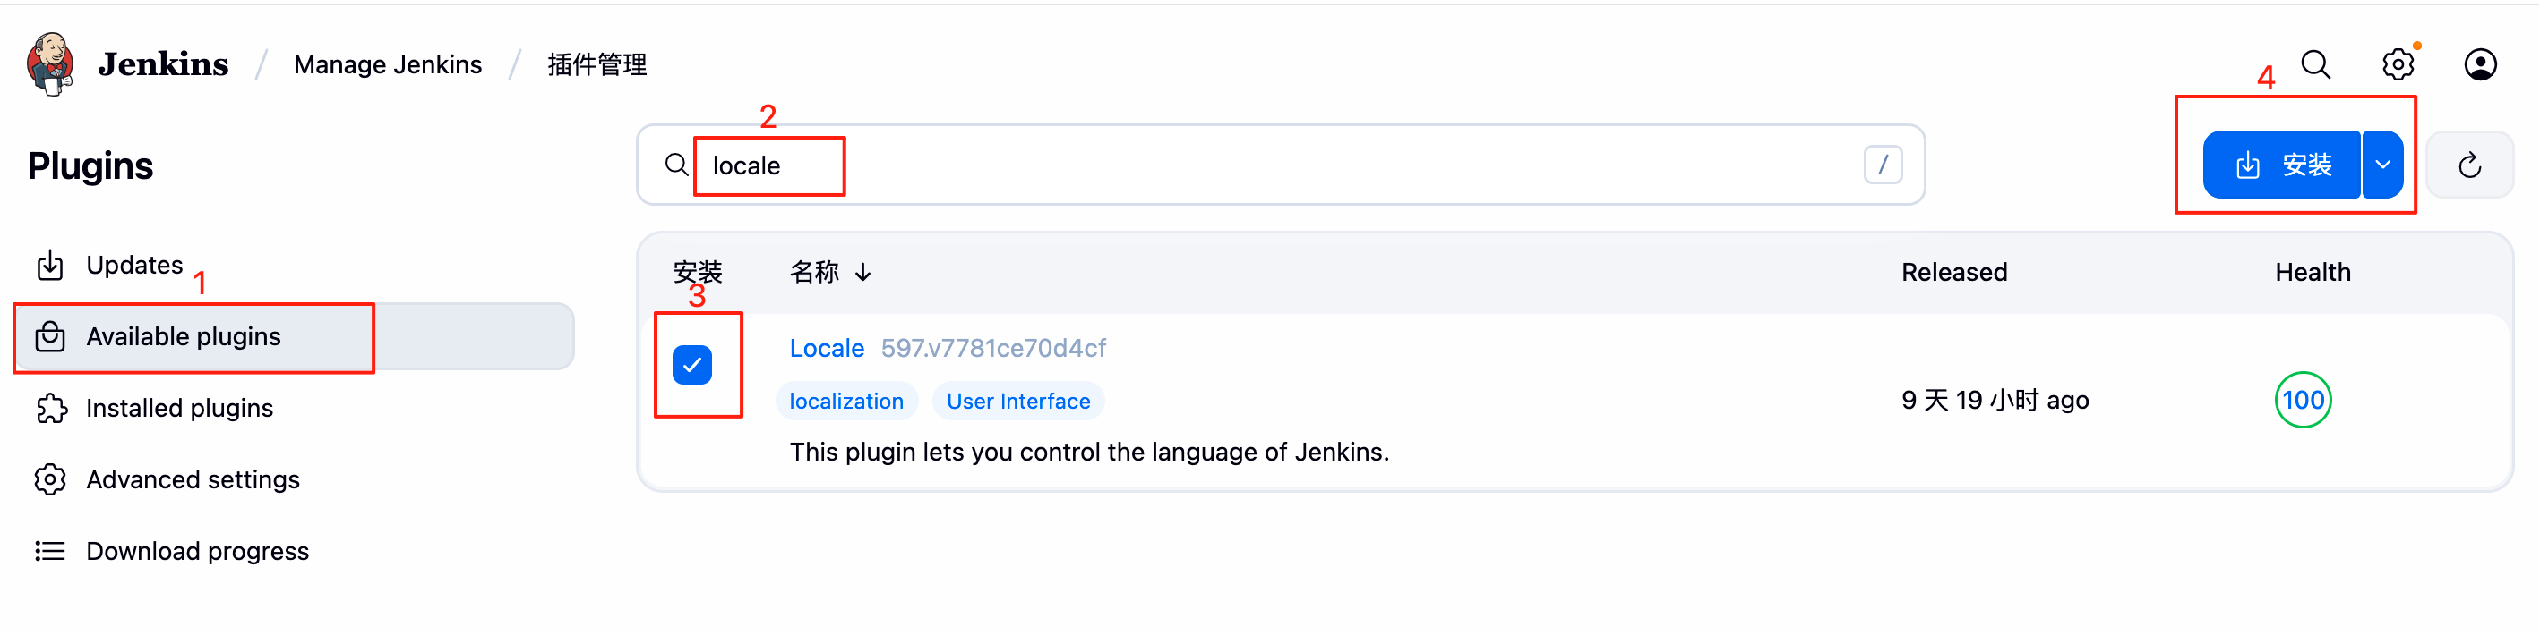Click the Updates download icon in sidebar
This screenshot has height=635, width=2540.
[50, 266]
